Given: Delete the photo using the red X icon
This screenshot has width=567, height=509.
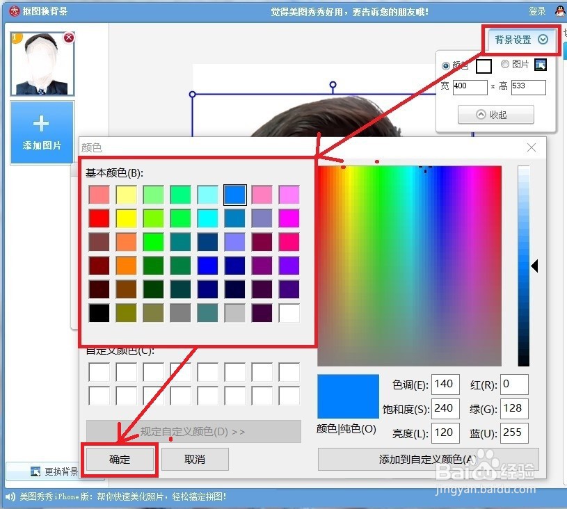Looking at the screenshot, I should [x=68, y=38].
